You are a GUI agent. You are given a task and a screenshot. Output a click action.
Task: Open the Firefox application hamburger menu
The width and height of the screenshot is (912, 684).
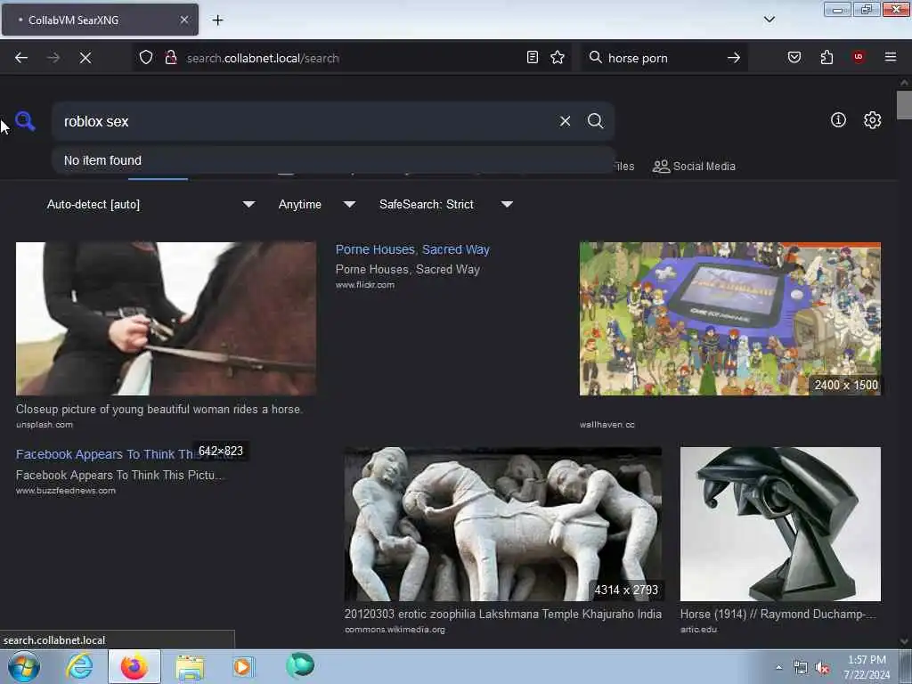(x=891, y=57)
